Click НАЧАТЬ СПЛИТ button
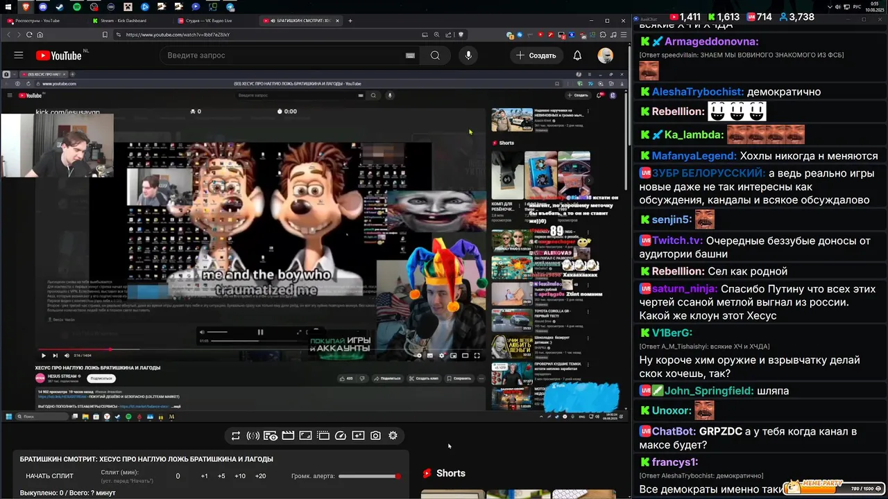The height and width of the screenshot is (499, 888). (49, 476)
